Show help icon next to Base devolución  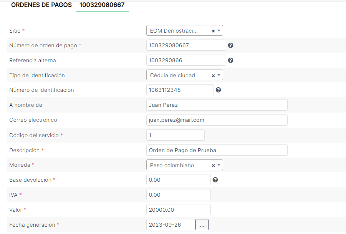click(x=215, y=180)
